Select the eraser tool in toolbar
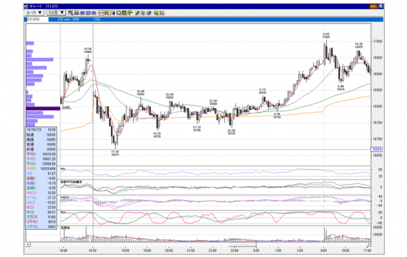This screenshot has width=407, height=257. (149, 12)
